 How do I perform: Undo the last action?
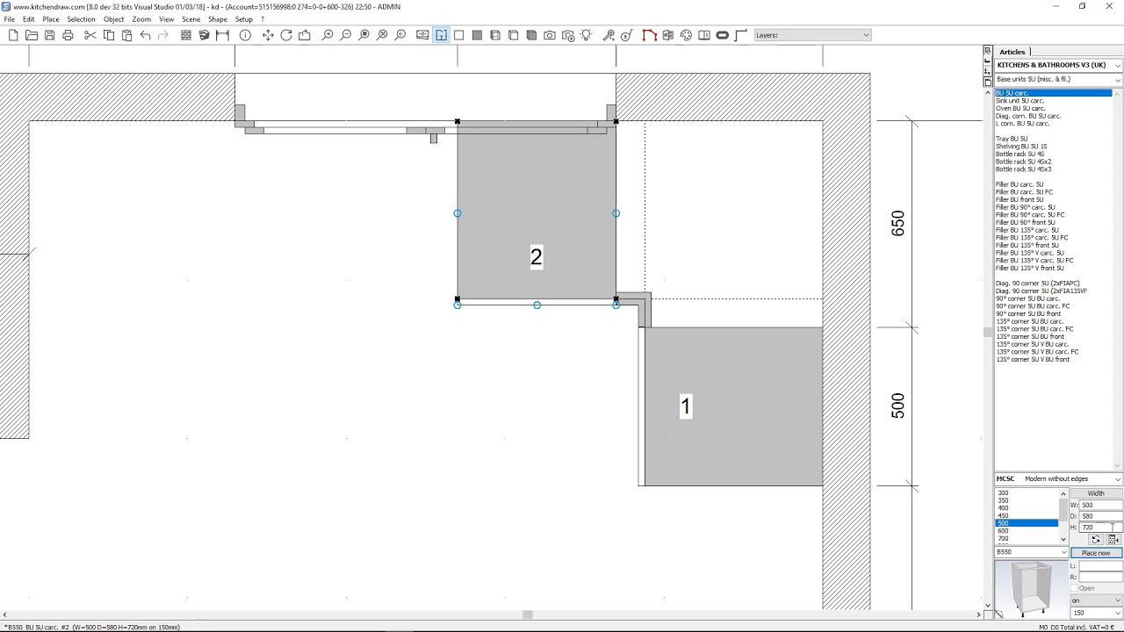[145, 35]
